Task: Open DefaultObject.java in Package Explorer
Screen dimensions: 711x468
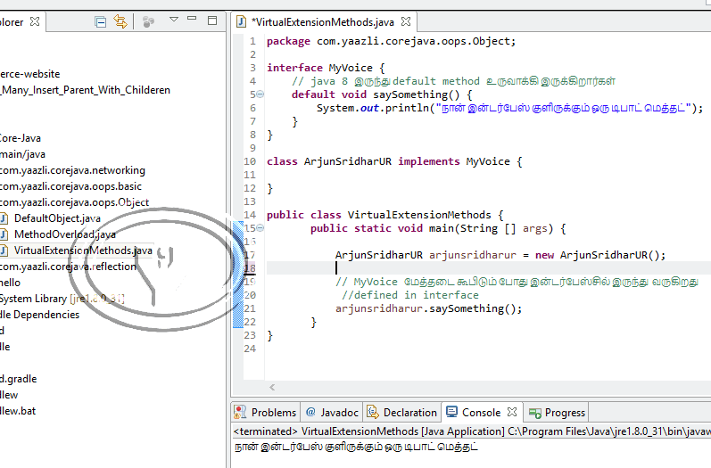Action: pyautogui.click(x=57, y=218)
